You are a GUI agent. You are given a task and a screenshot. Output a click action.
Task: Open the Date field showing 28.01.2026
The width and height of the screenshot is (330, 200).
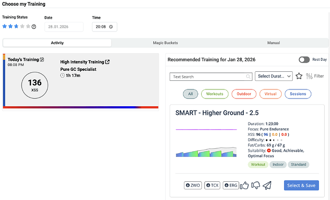64,27
